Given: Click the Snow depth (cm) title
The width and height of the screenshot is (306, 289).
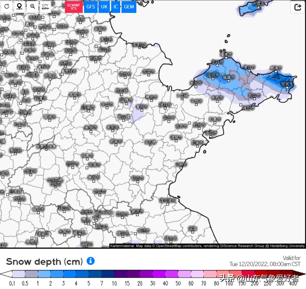Looking at the screenshot, I should 44,261.
